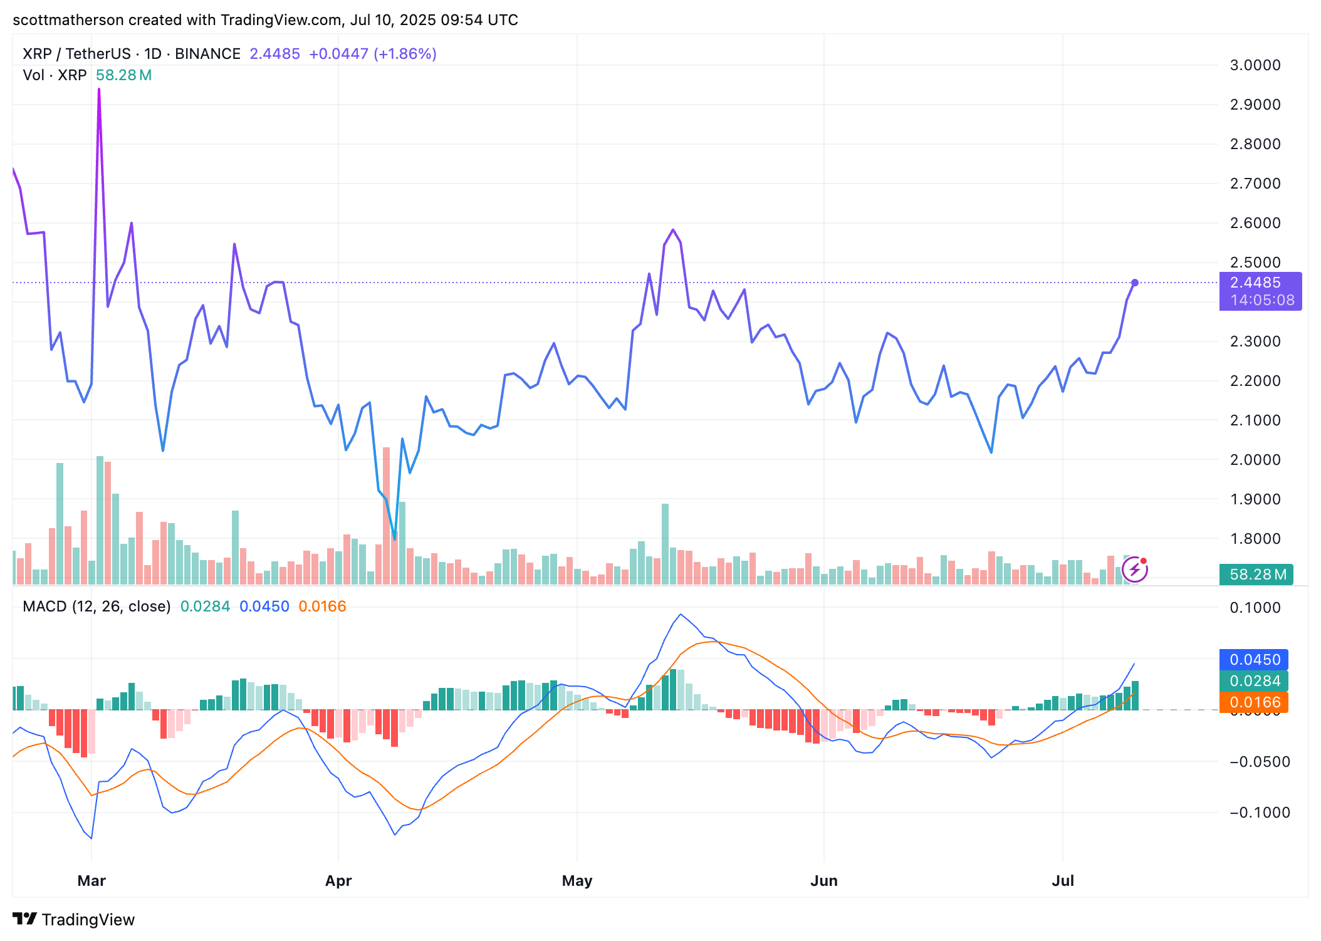Click the Jul label on time axis
The image size is (1321, 941).
coord(1063,881)
